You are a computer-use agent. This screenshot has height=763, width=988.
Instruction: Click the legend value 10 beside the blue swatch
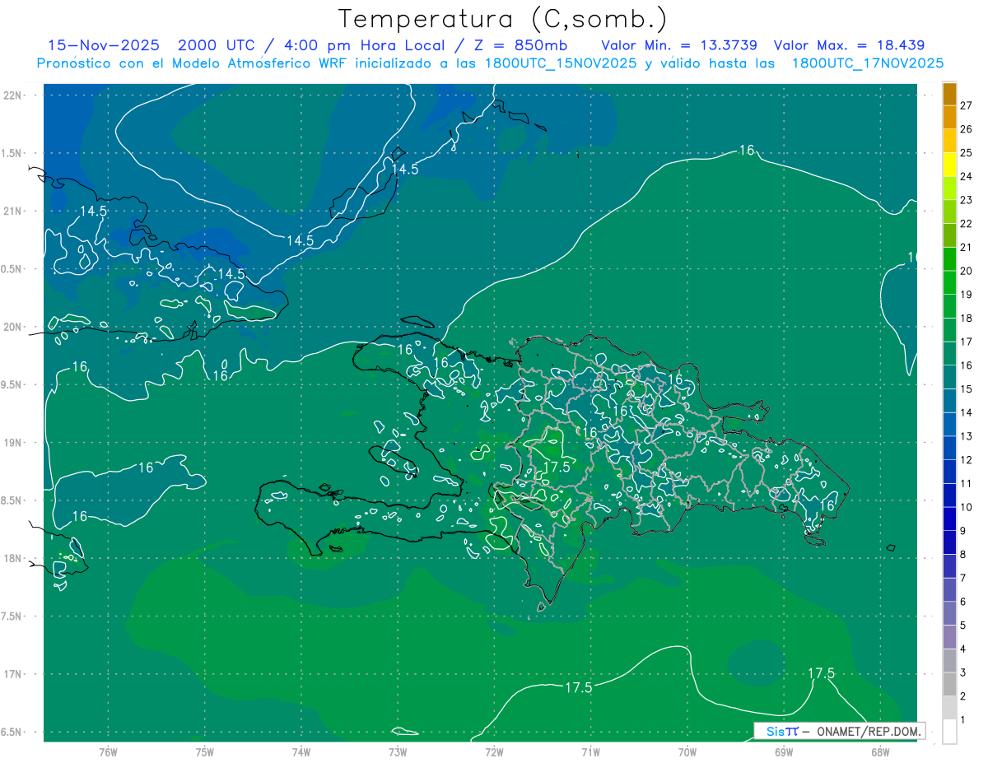(967, 507)
